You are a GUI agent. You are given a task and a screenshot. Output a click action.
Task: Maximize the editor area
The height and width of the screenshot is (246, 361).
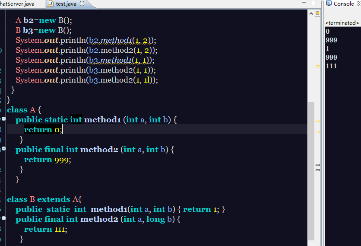(x=314, y=4)
